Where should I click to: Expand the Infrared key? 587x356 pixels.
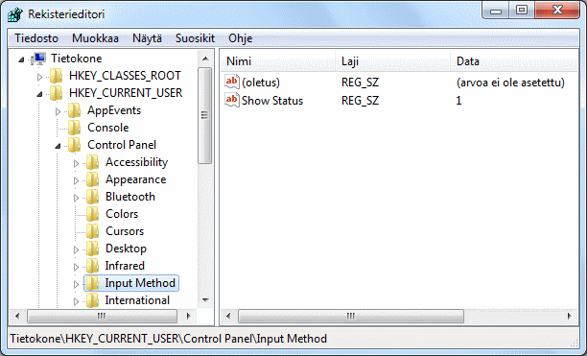coord(76,267)
